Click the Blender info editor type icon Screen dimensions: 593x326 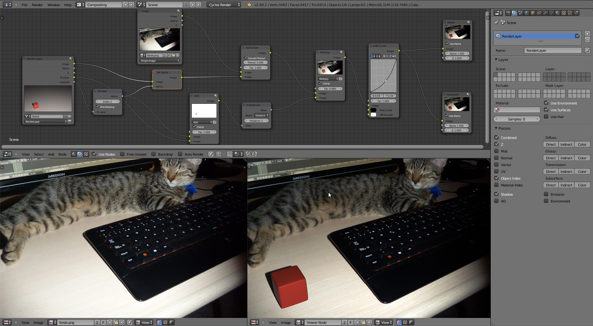tap(7, 5)
